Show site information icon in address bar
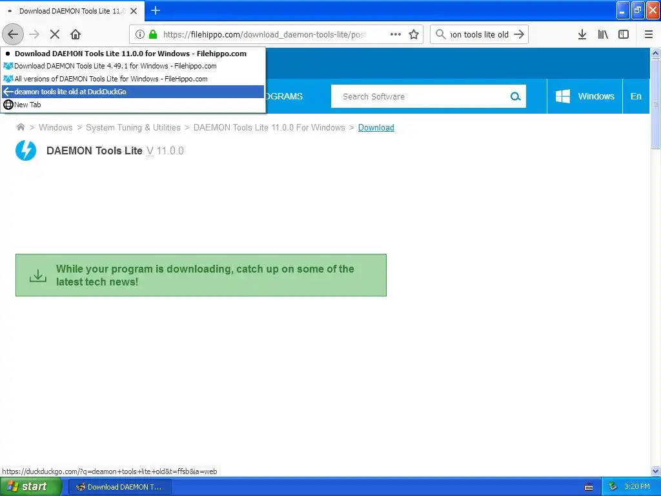The image size is (661, 496). 139,34
